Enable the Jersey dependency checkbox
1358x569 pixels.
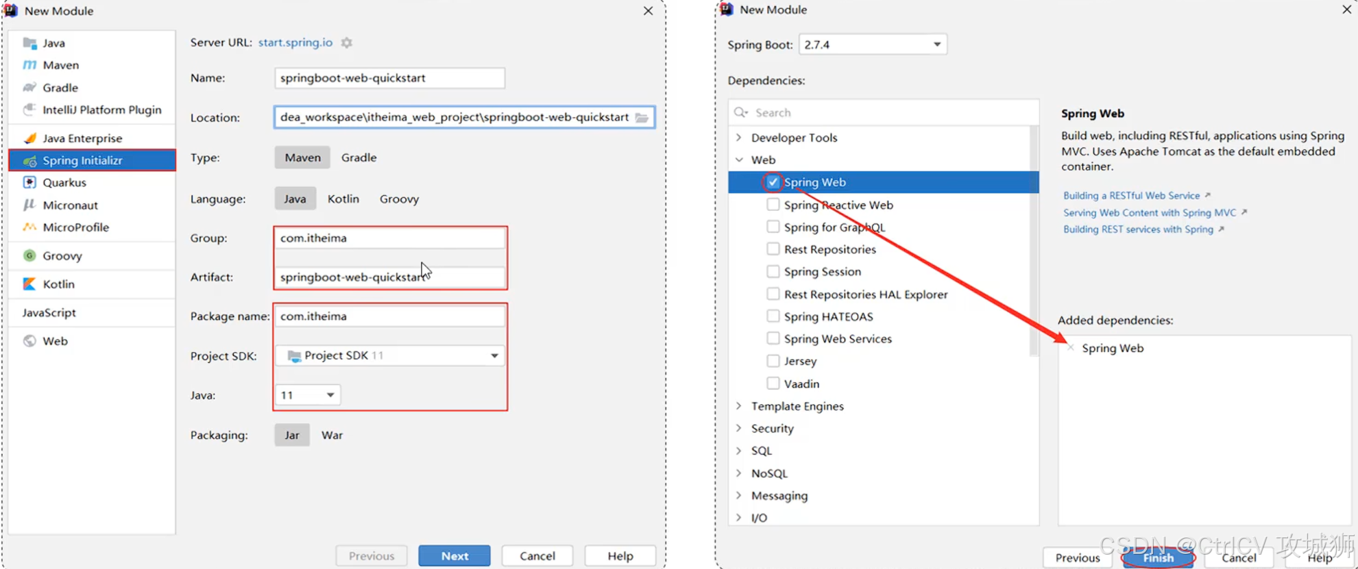click(x=773, y=361)
